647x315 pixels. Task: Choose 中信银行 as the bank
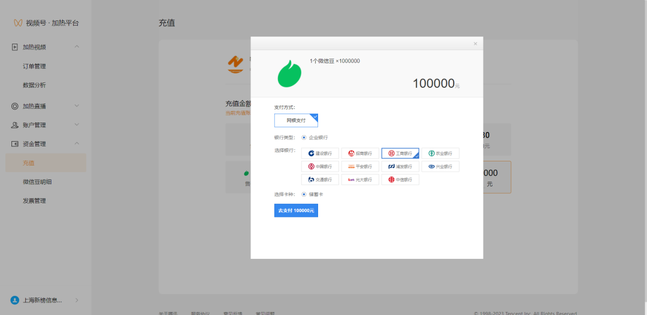point(400,179)
